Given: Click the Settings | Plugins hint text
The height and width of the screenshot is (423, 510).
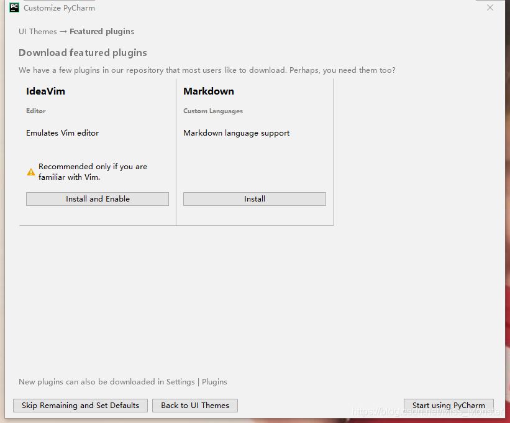Looking at the screenshot, I should click(x=122, y=382).
